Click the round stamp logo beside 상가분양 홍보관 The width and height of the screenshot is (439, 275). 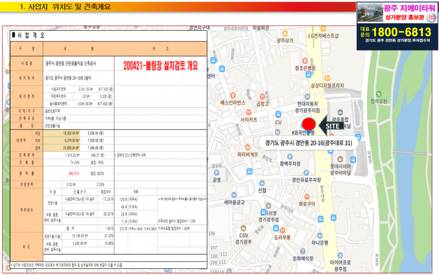click(431, 18)
